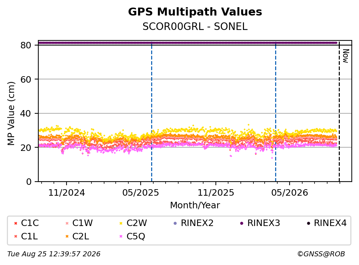The height and width of the screenshot is (265, 359).
Task: Click the C5Q legend entry
Action: (133, 236)
